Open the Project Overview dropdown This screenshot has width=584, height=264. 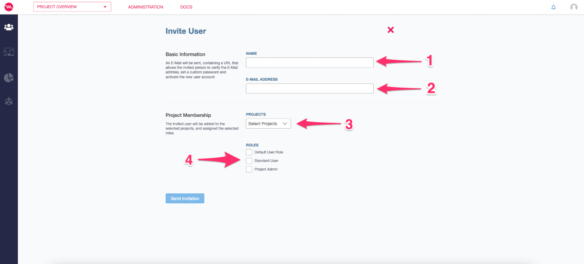click(72, 7)
